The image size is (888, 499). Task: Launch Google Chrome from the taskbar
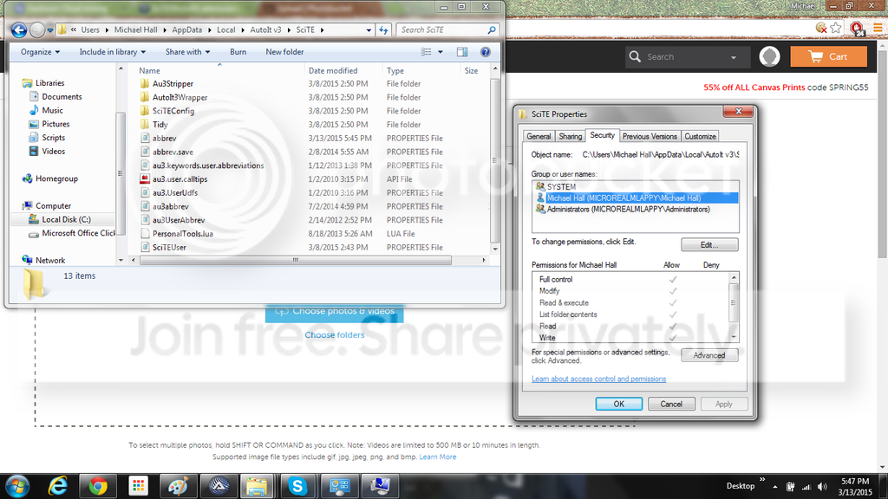tap(98, 486)
